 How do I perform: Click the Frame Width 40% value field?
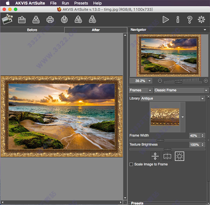(194, 136)
